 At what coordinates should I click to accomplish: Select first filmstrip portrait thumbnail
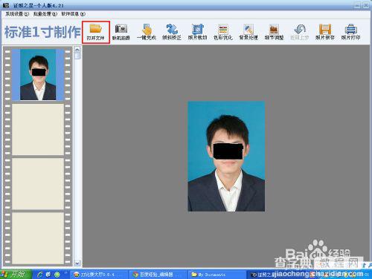38,75
